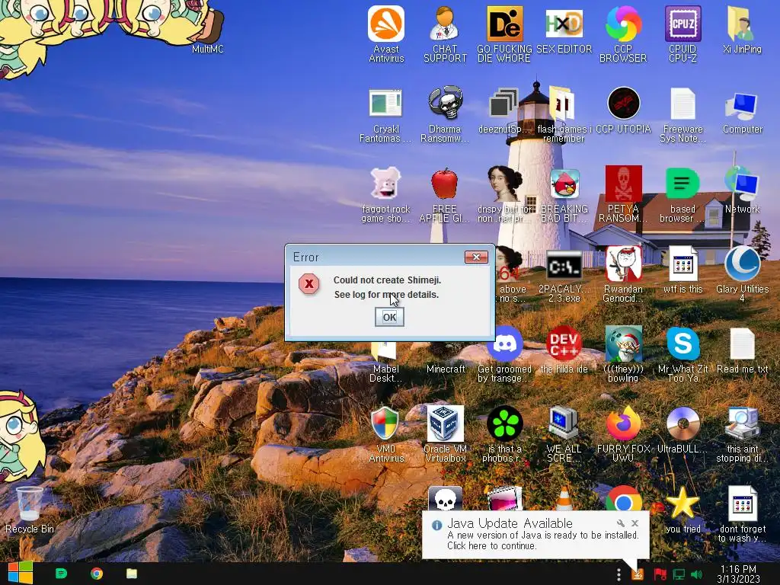Select the UltraBULL disc icon
Viewport: 780px width, 585px height.
point(682,430)
